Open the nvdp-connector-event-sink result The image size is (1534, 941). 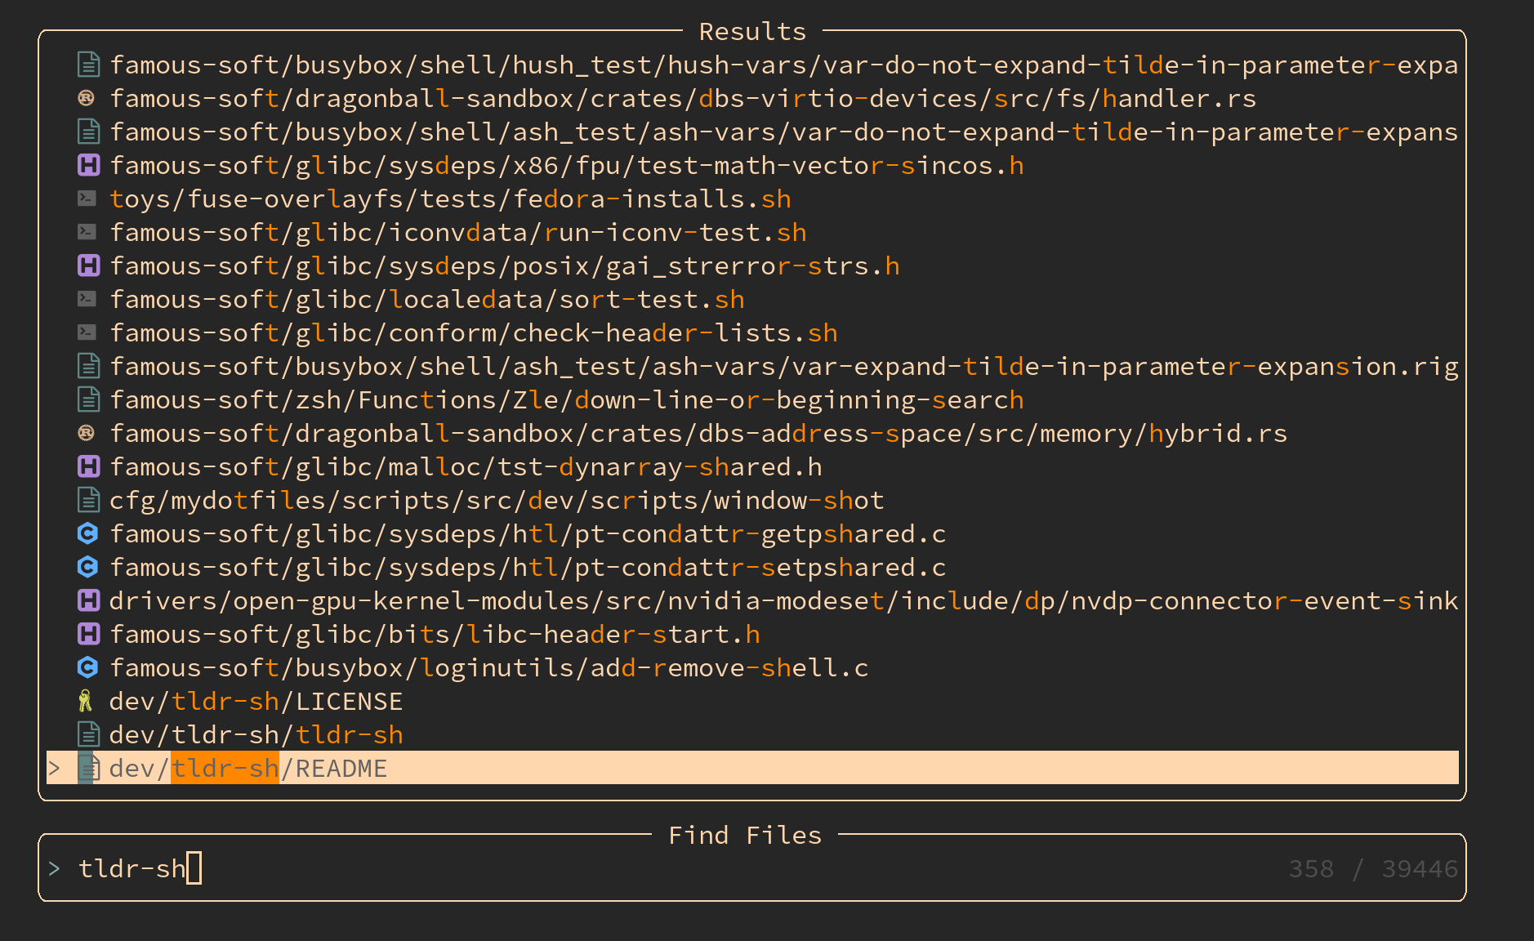[x=752, y=600]
